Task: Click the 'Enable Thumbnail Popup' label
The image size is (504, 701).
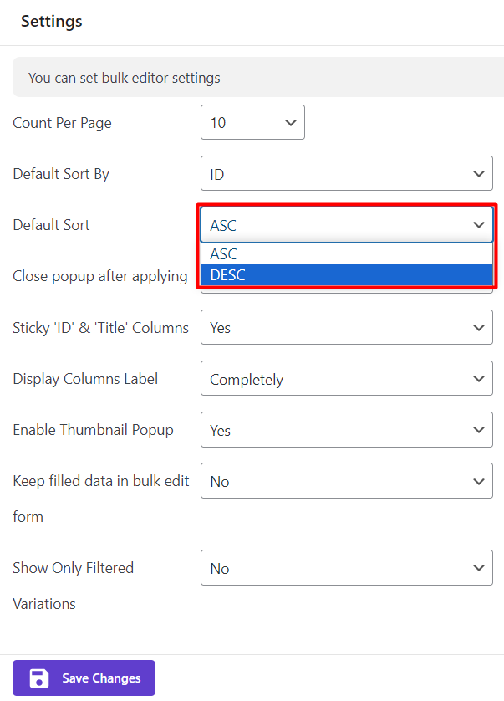Action: point(93,430)
